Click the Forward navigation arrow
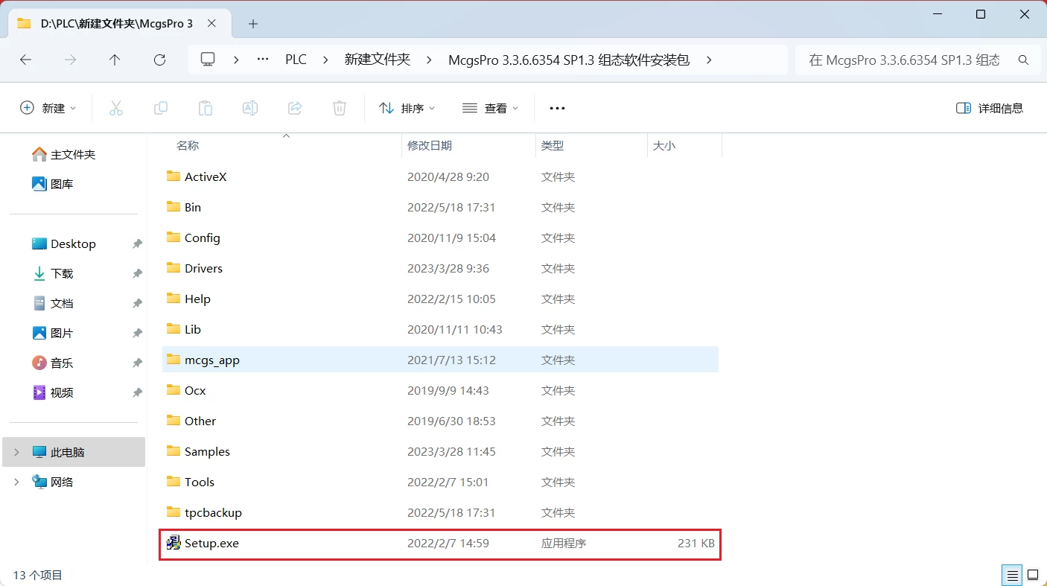The height and width of the screenshot is (586, 1047). [x=71, y=60]
